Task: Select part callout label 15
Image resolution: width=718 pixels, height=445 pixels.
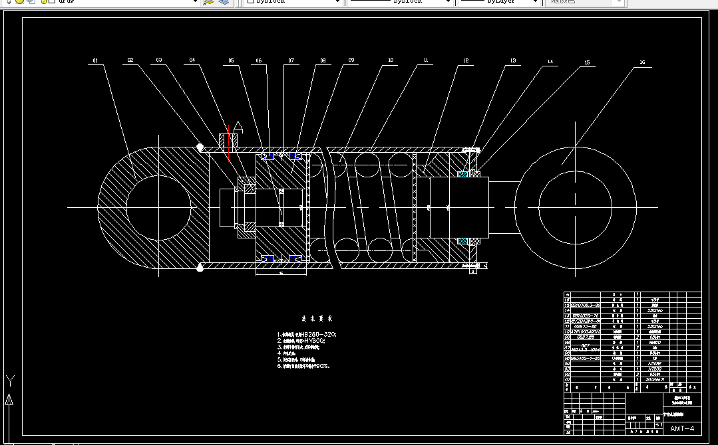Action: click(x=587, y=62)
